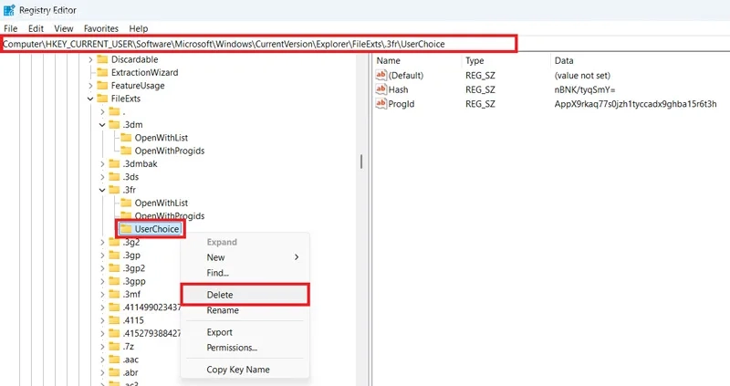Collapse the FileExts tree node
730x386 pixels.
[89, 99]
